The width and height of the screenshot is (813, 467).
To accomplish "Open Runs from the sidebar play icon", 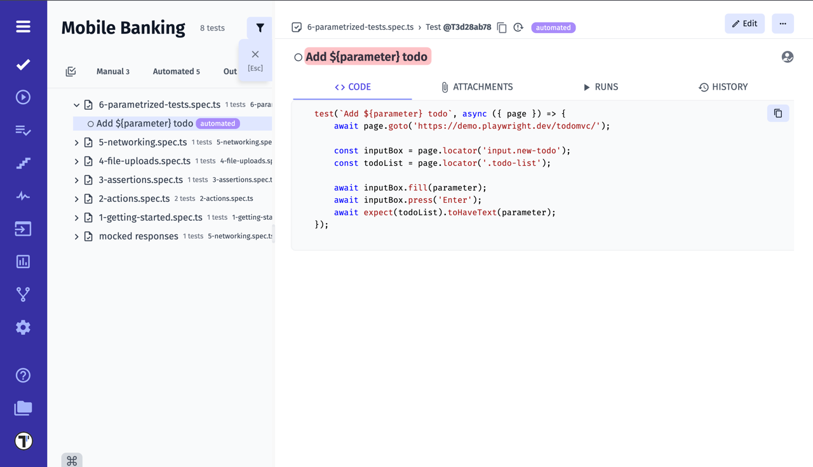I will coord(23,97).
